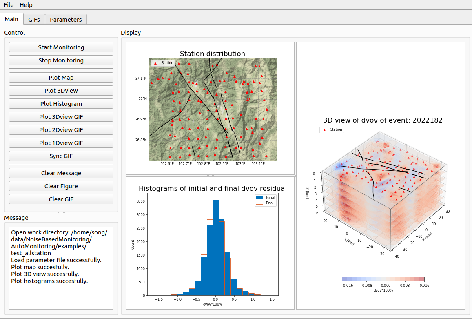Switch to the Parameters tab
This screenshot has width=472, height=319.
coord(66,19)
